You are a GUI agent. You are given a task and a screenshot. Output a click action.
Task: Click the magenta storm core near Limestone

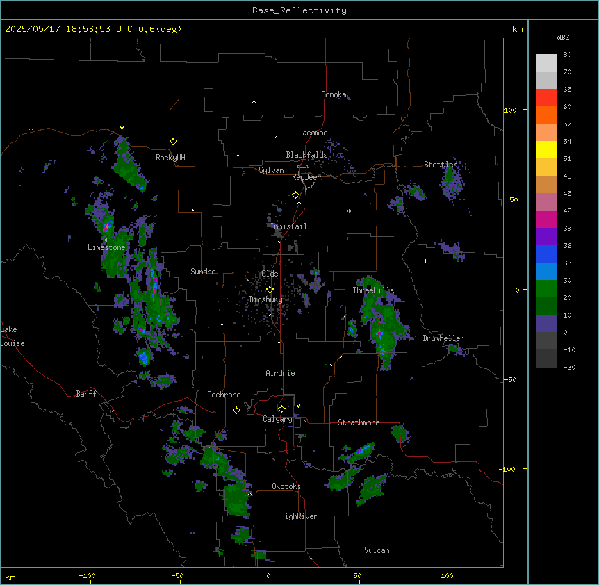107,227
